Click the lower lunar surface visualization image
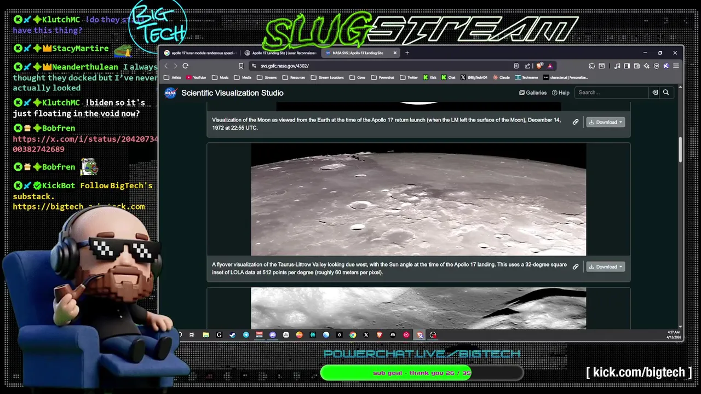This screenshot has height=394, width=701. 418,308
